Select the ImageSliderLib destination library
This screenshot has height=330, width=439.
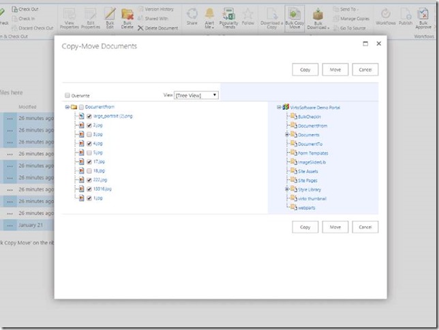(x=312, y=162)
